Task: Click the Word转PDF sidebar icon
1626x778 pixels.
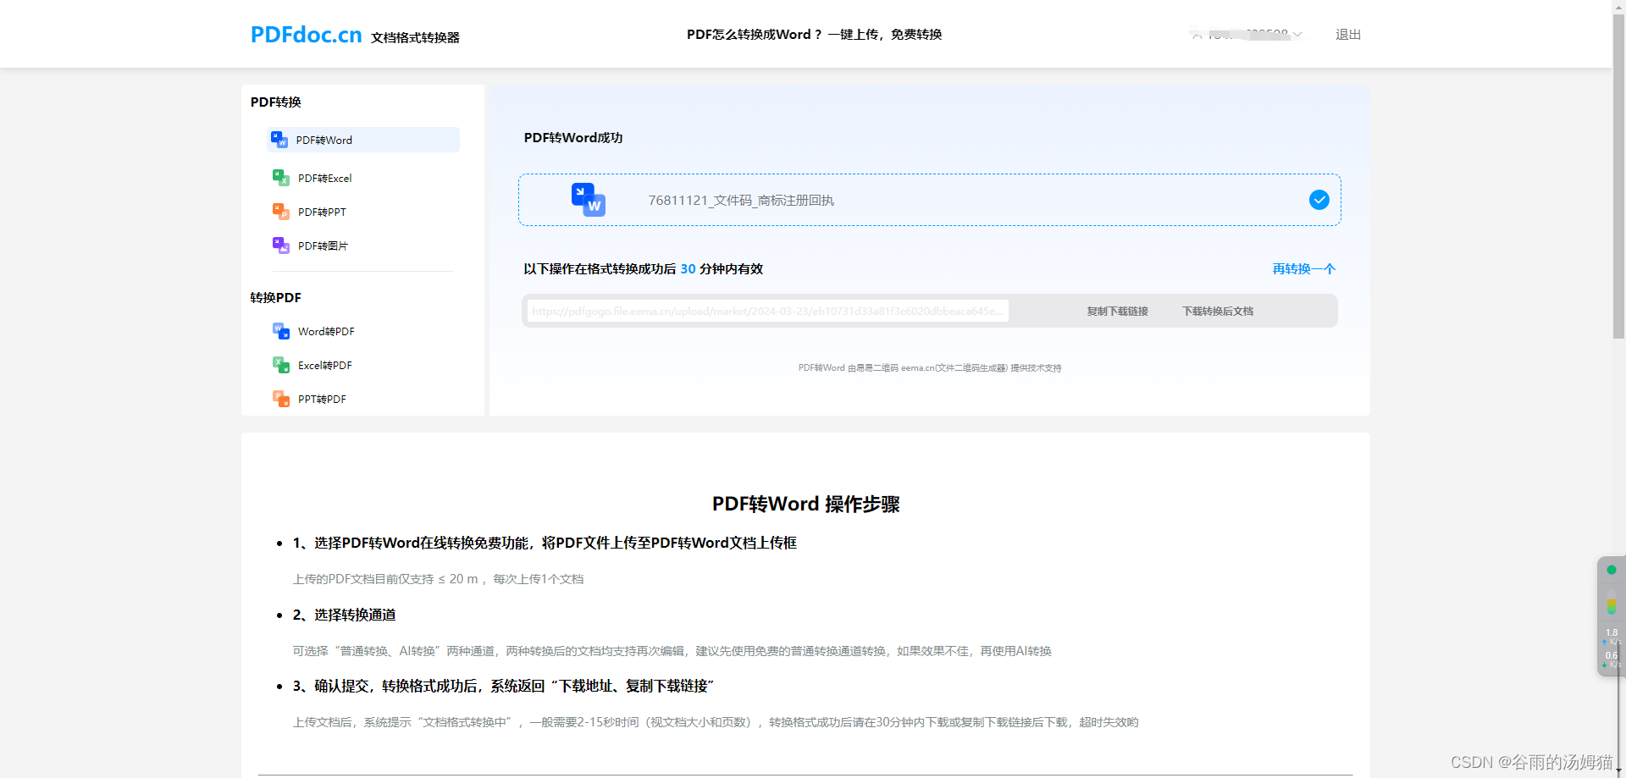Action: (281, 331)
